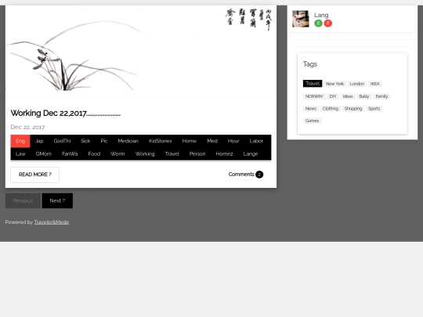The width and height of the screenshot is (423, 317).
Task: Select the Worm tab
Action: point(117,154)
